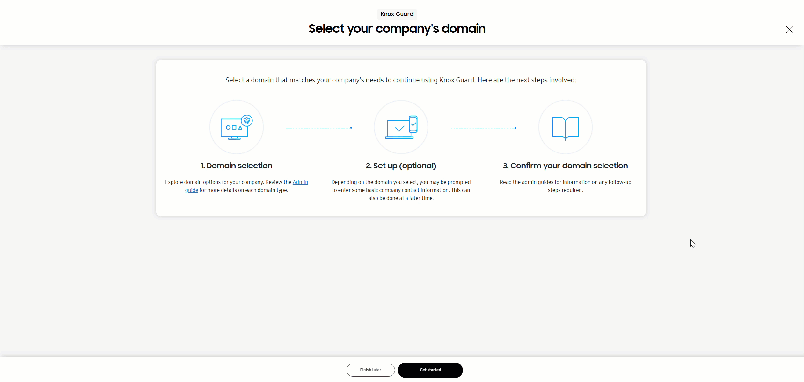Choose Finish later

tap(370, 370)
